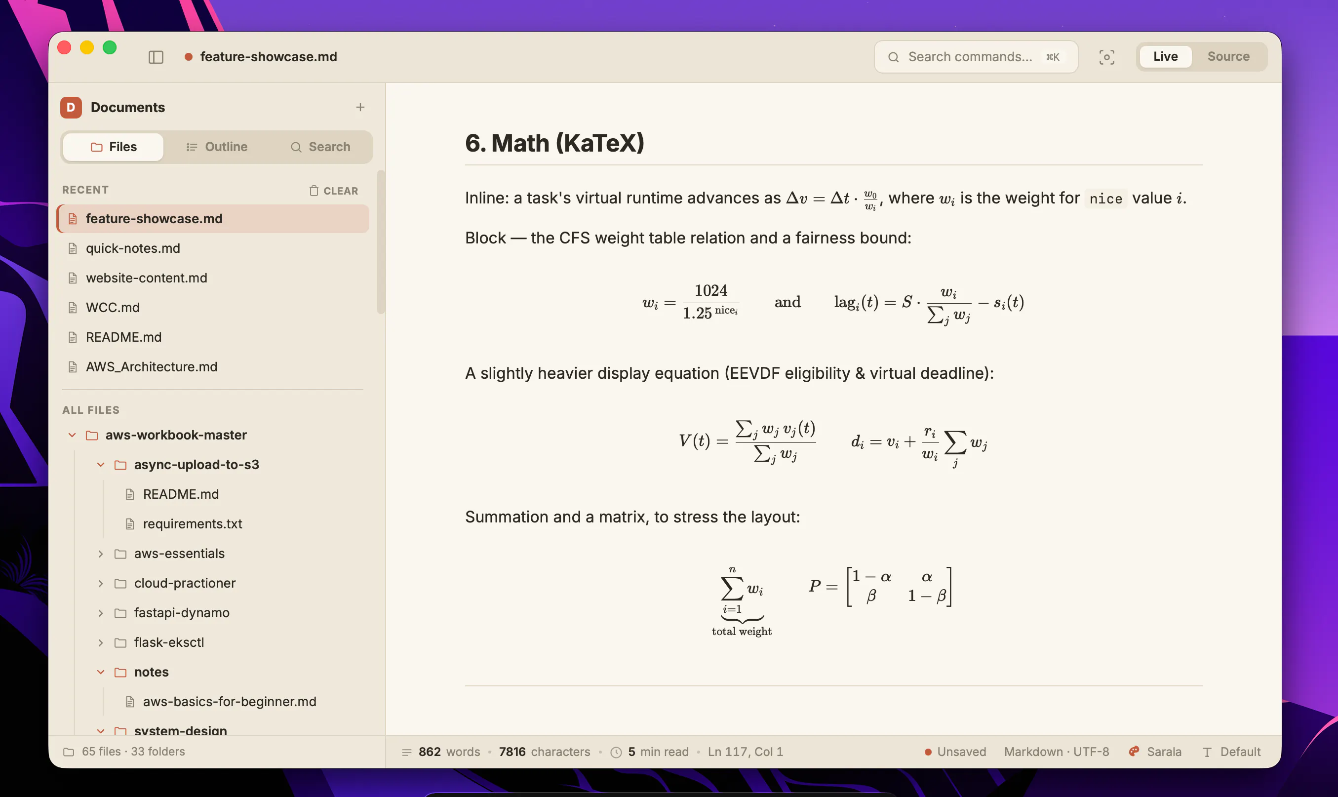Image resolution: width=1338 pixels, height=797 pixels.
Task: Click the folder icon beside 65 files
Action: click(x=69, y=752)
